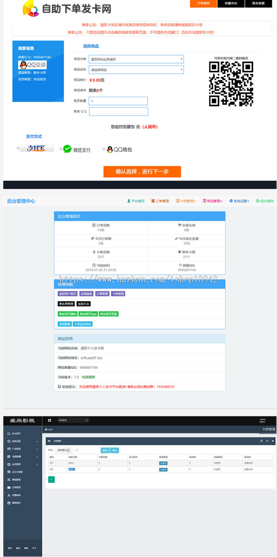Click the 修改首页模板 button
The height and width of the screenshot is (557, 277).
point(67,314)
